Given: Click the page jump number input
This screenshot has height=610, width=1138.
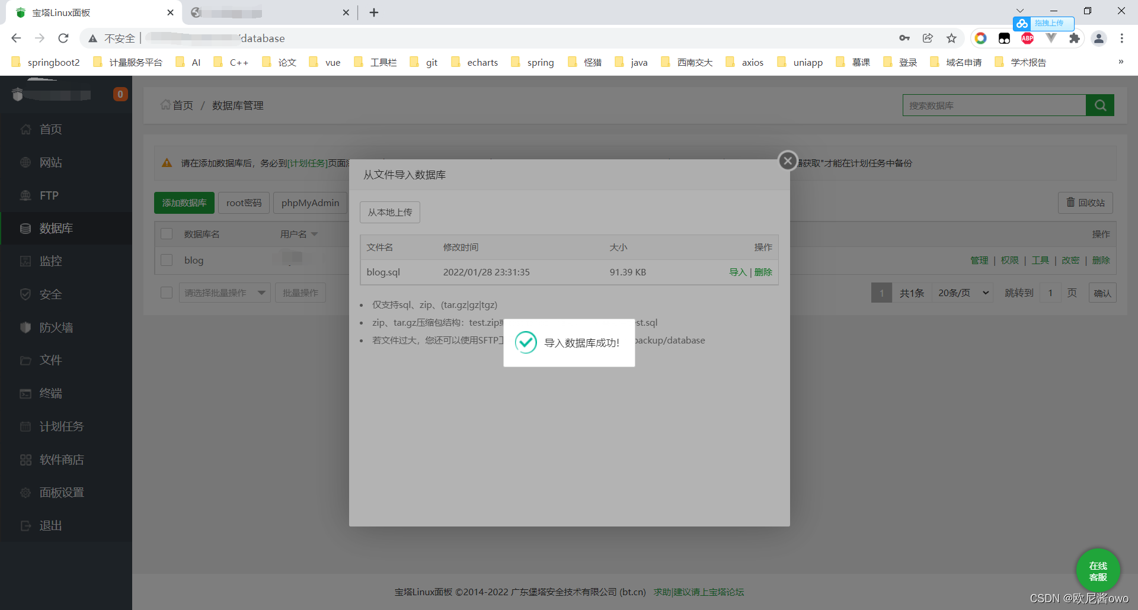Looking at the screenshot, I should (x=1051, y=293).
